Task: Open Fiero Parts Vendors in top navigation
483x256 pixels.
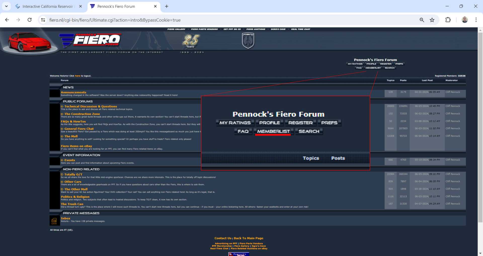Action: 204,29
